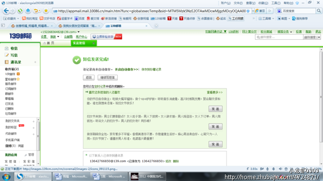The height and width of the screenshot is (181, 323).
Task: Click the 返回 button
Action: [88, 77]
